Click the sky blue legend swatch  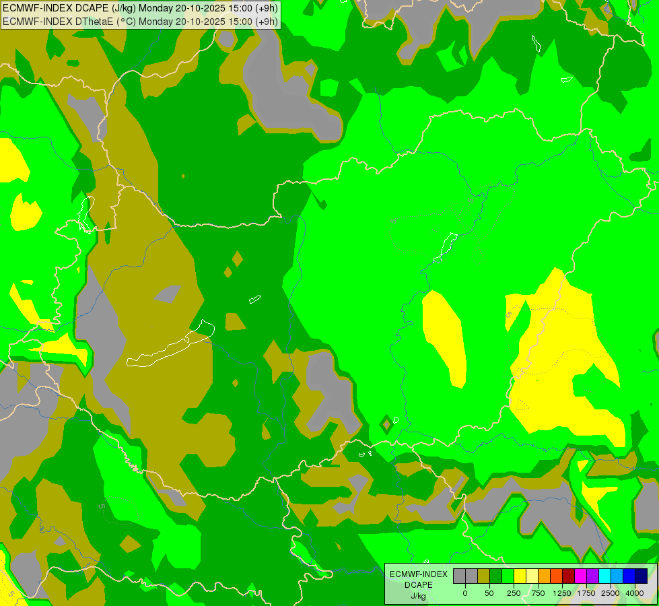click(617, 576)
